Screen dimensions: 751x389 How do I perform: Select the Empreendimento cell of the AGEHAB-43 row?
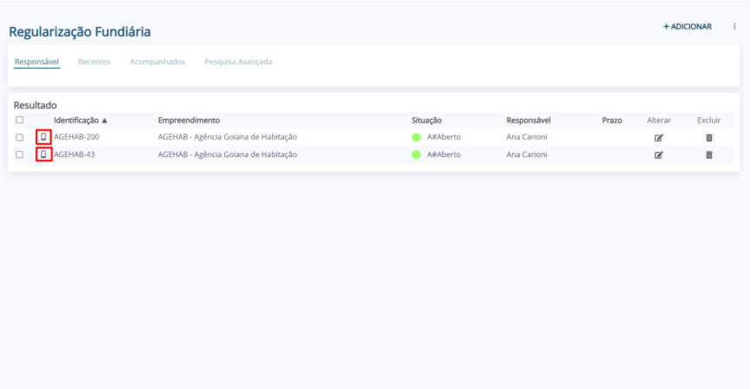pyautogui.click(x=228, y=155)
